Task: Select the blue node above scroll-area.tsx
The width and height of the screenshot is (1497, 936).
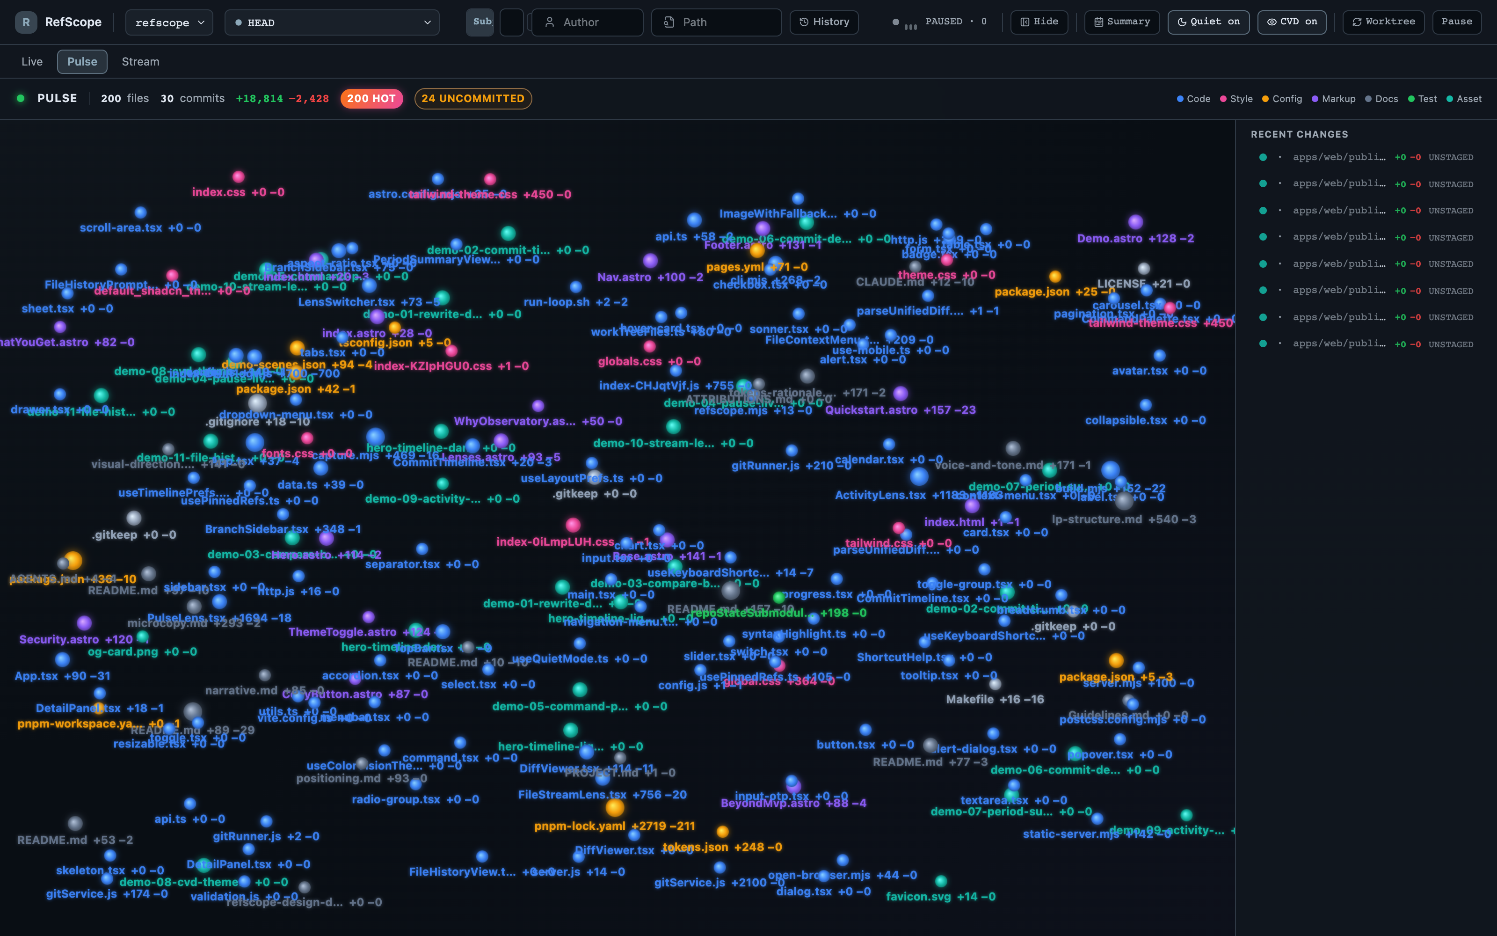Action: click(140, 212)
